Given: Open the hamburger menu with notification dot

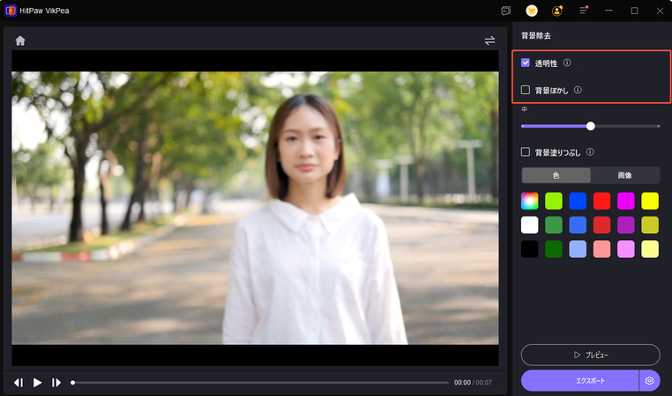Looking at the screenshot, I should (x=583, y=11).
